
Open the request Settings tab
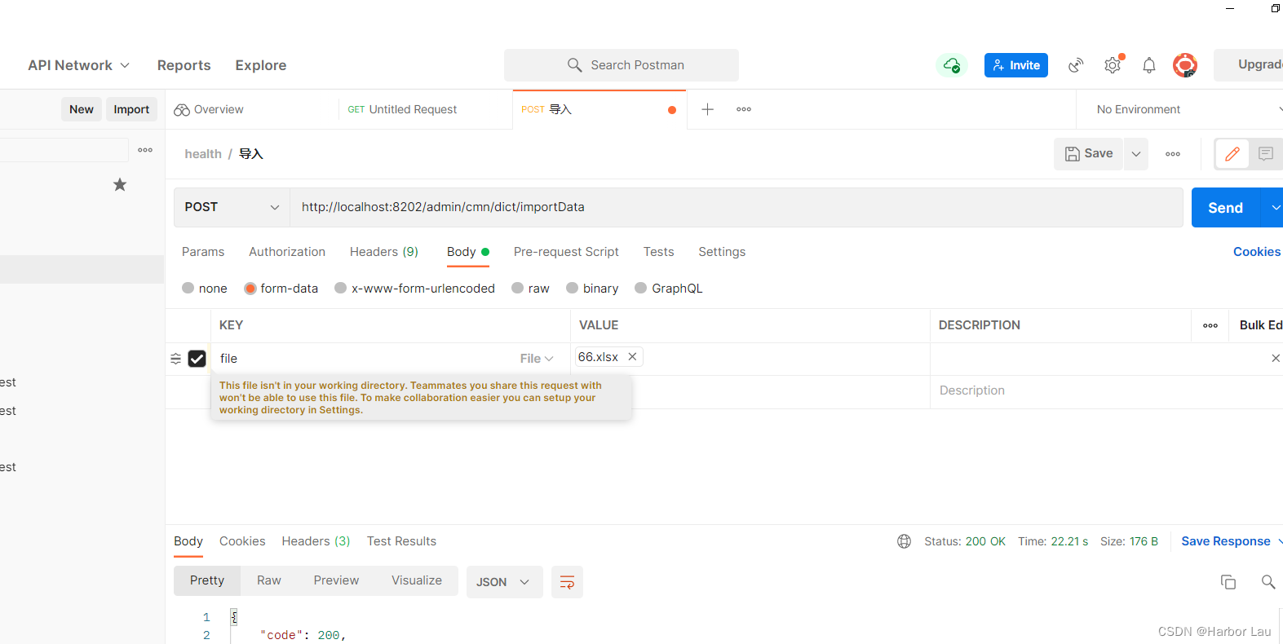722,252
